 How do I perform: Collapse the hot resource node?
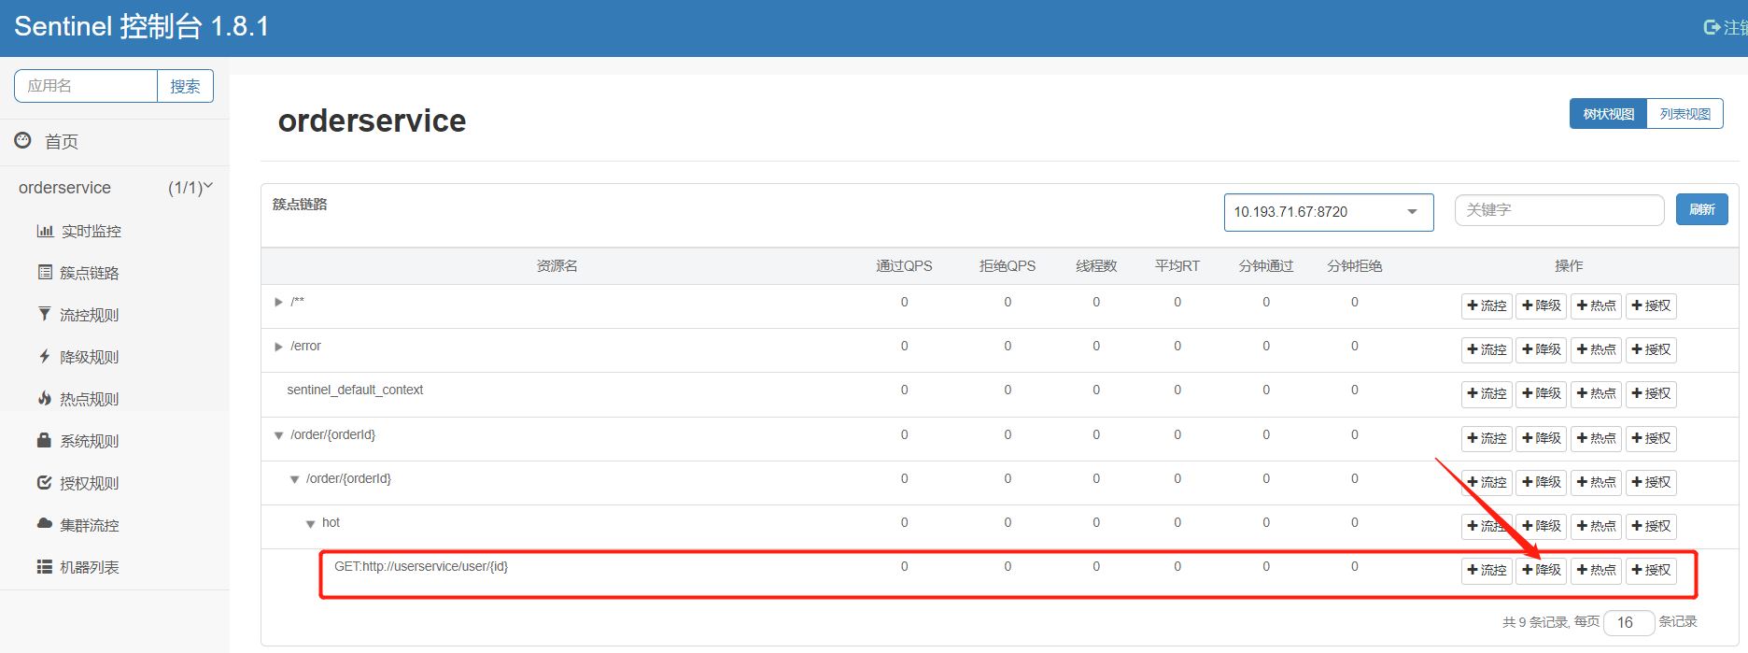point(310,524)
